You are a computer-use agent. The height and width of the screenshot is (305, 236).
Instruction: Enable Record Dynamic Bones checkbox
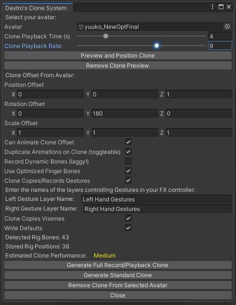(x=128, y=161)
